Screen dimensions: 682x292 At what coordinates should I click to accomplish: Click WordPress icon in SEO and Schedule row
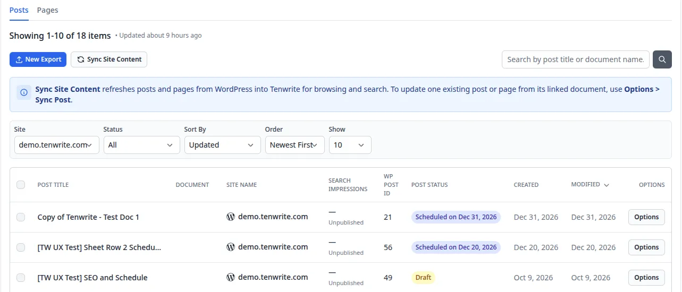tap(231, 277)
